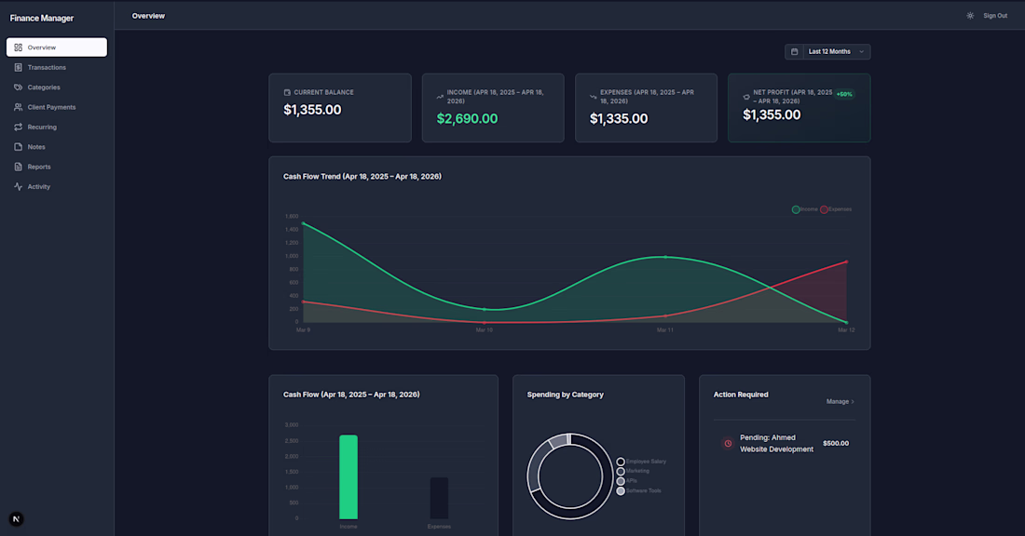Click the wallet icon on Current Balance card
This screenshot has width=1025, height=536.
(x=287, y=93)
